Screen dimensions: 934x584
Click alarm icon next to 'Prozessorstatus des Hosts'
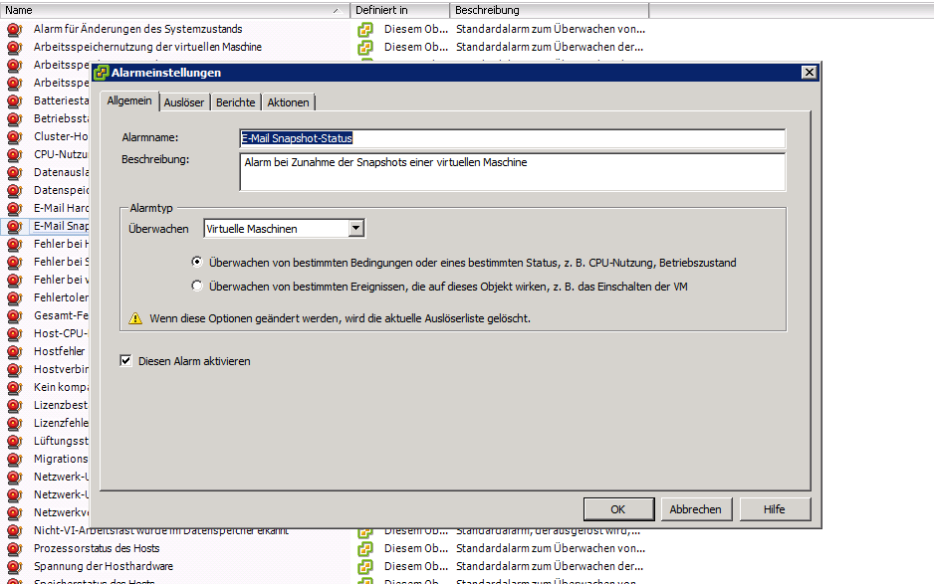point(14,549)
